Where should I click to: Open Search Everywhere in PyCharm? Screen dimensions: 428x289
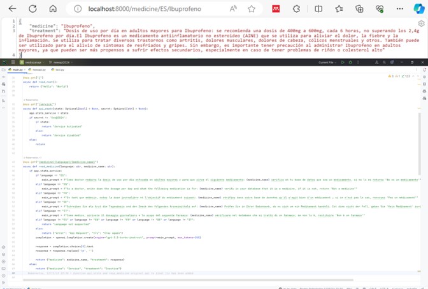point(384,62)
